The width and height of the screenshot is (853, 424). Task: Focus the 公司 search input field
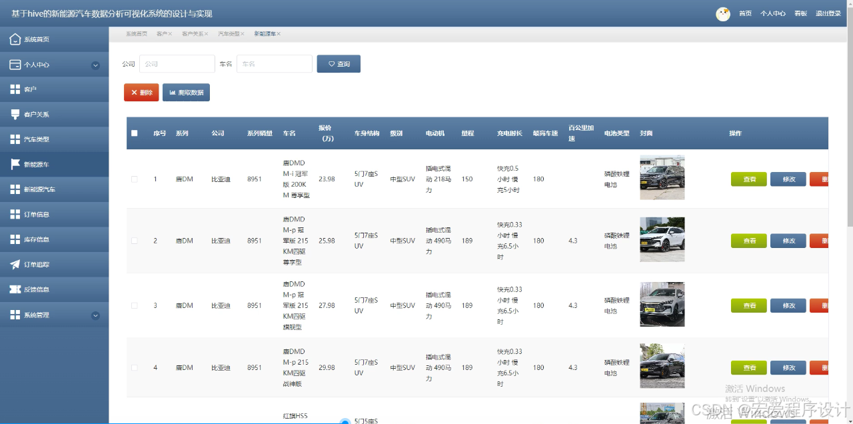point(177,64)
